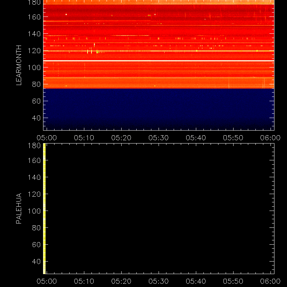The height and width of the screenshot is (287, 287).
Task: Select the 100 tick label on Learmonth plot
Action: 34,67
